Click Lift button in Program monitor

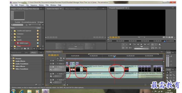coord(153,48)
